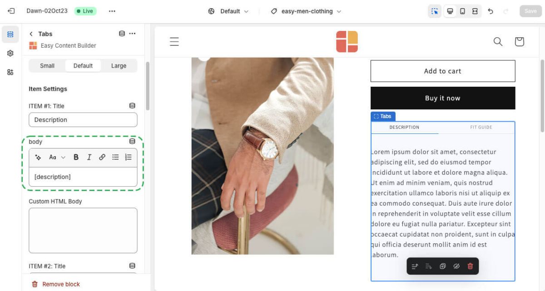Click the italic formatting icon in body editor
The height and width of the screenshot is (291, 545).
pos(89,157)
